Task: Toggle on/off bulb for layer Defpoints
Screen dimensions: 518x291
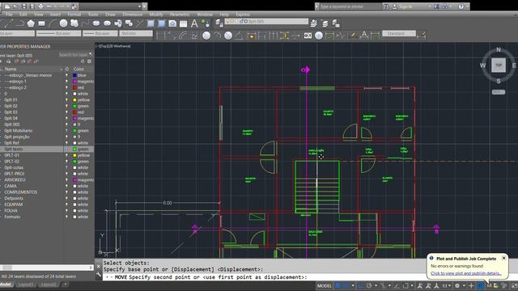Action: (x=66, y=198)
